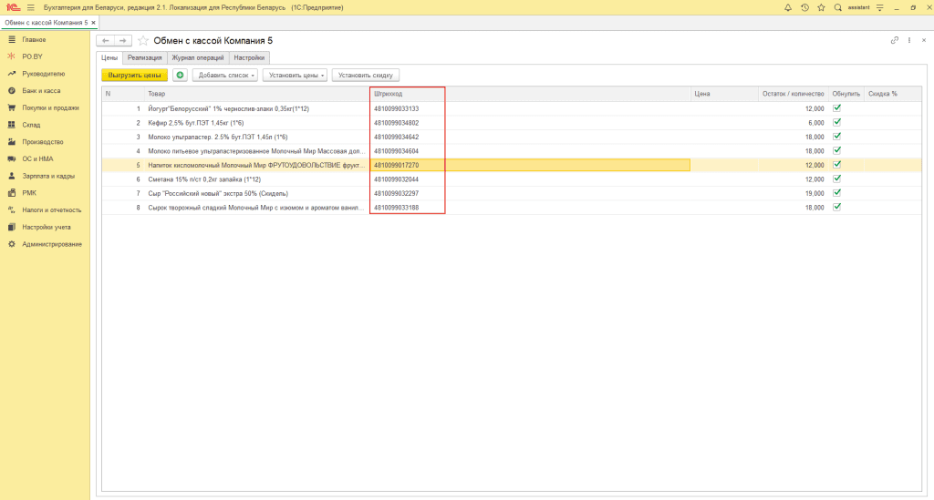Go back with left arrow
934x500 pixels.
pyautogui.click(x=106, y=40)
